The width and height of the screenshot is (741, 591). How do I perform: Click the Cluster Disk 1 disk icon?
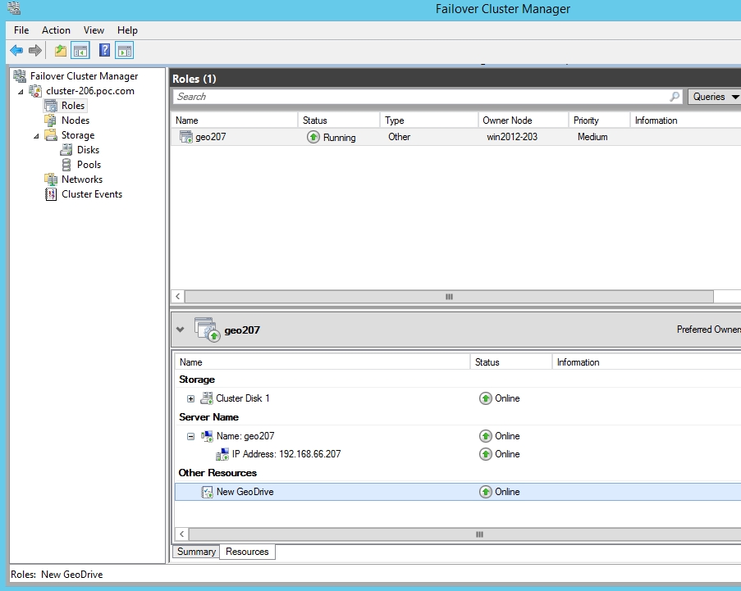(207, 398)
